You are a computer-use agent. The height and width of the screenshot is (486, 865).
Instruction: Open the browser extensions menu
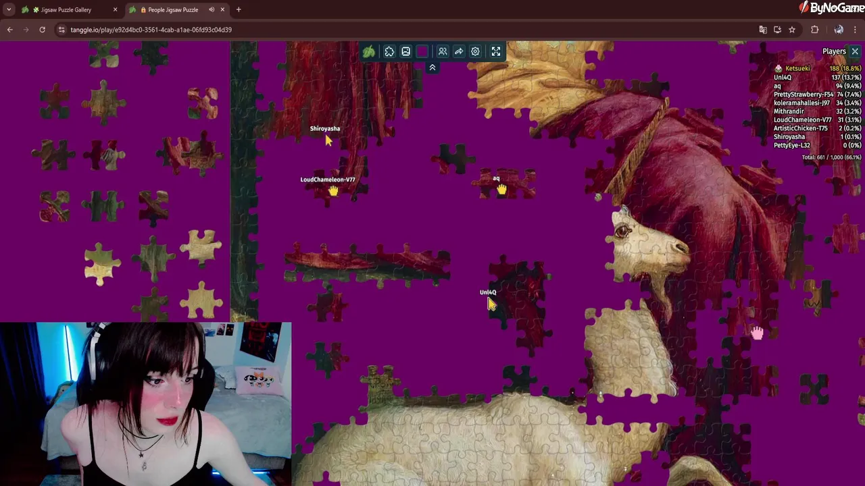[815, 30]
